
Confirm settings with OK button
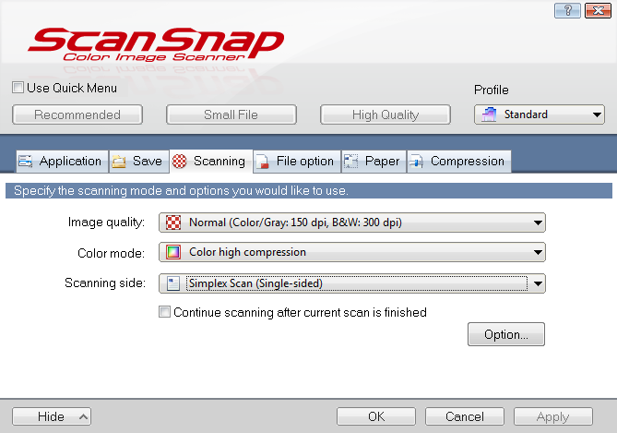pos(376,416)
